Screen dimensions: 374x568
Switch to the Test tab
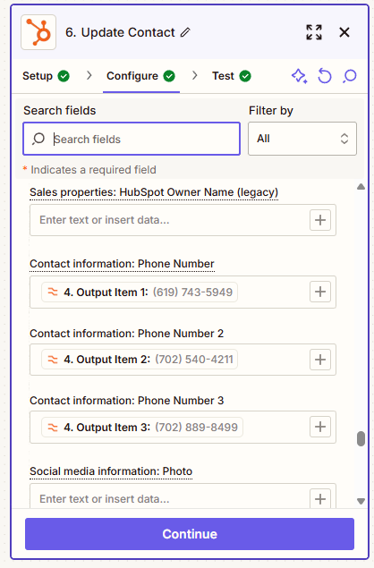coord(232,76)
